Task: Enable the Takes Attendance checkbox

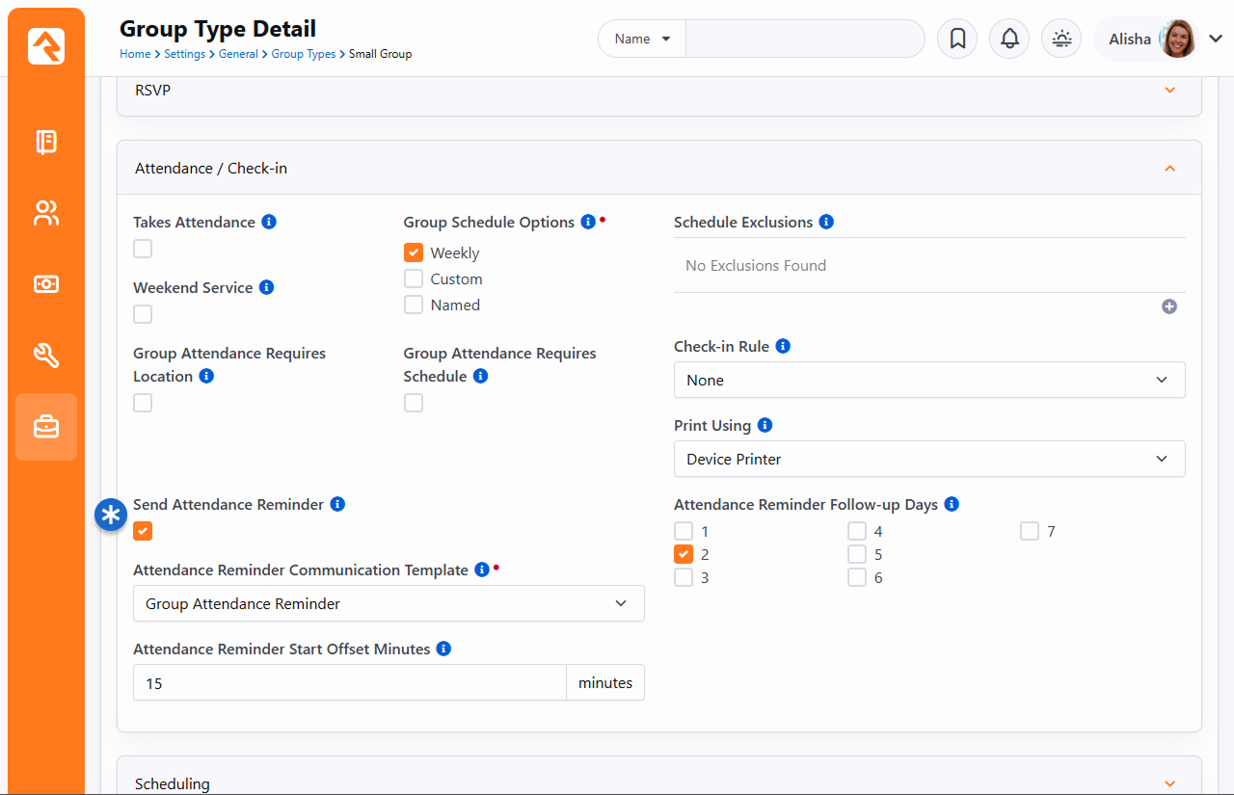Action: (x=143, y=250)
